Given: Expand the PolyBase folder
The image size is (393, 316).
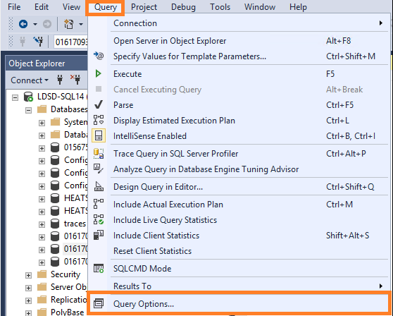Looking at the screenshot, I should pyautogui.click(x=28, y=313).
